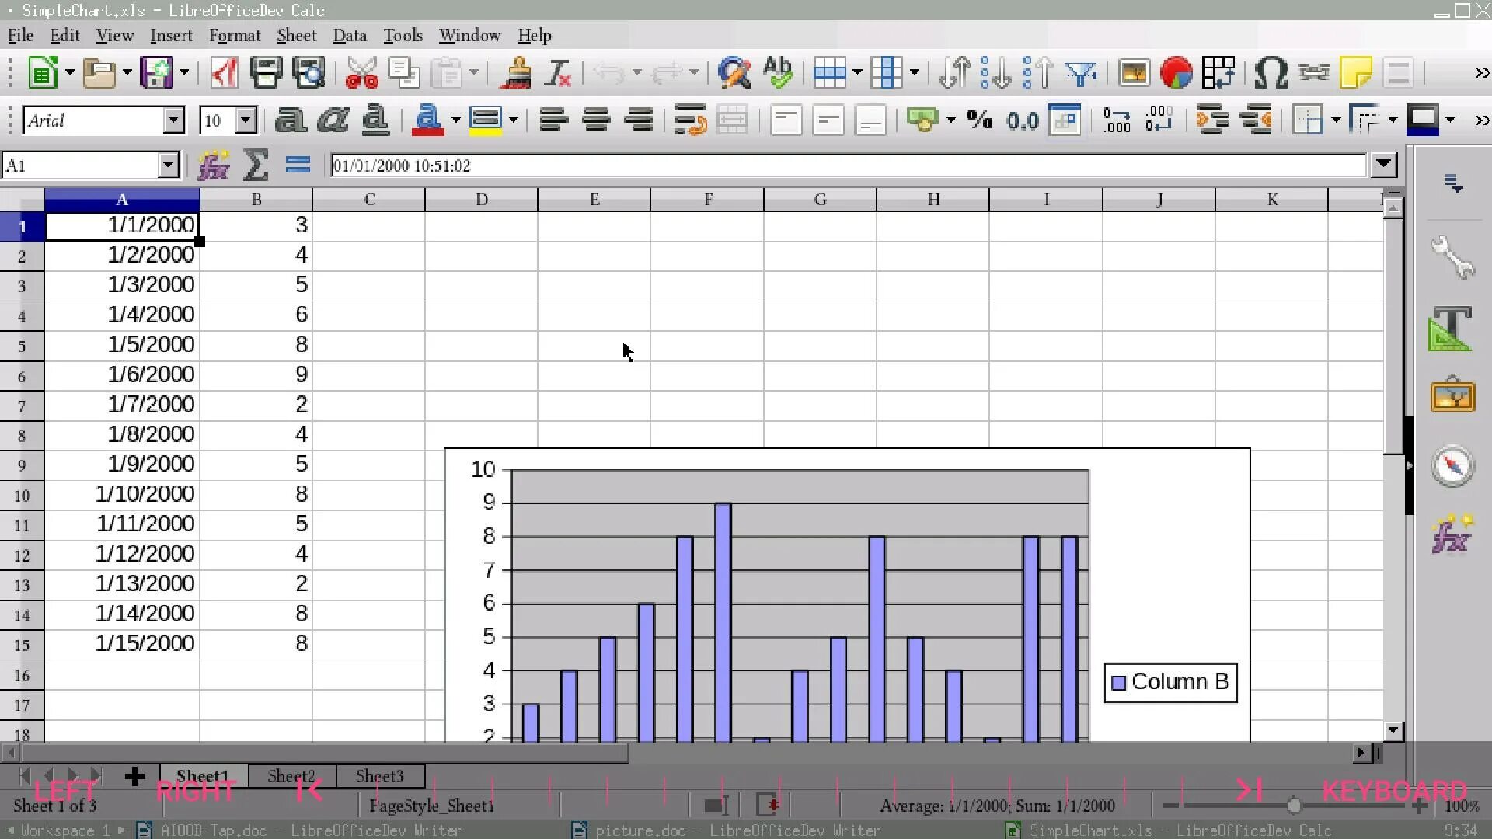Open the Format menu
This screenshot has height=839, width=1492.
click(234, 36)
